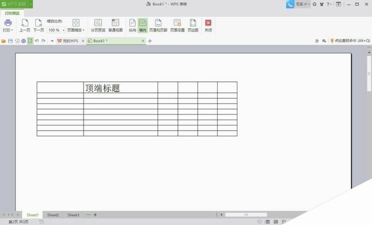The image size is (372, 225).
Task: Open the help question mark menu
Action: coord(329,4)
